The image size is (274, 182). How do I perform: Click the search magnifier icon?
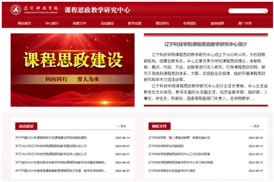tap(265, 11)
